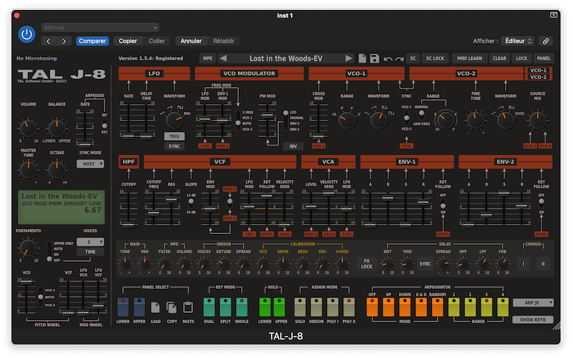
Task: Click the Copy panel icon
Action: pos(172,307)
